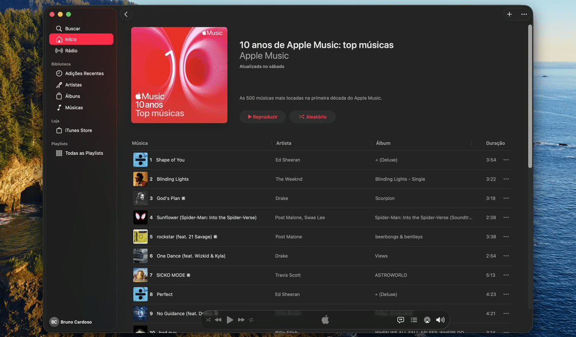576x337 pixels.
Task: Select the Sunflower track title
Action: [207, 218]
